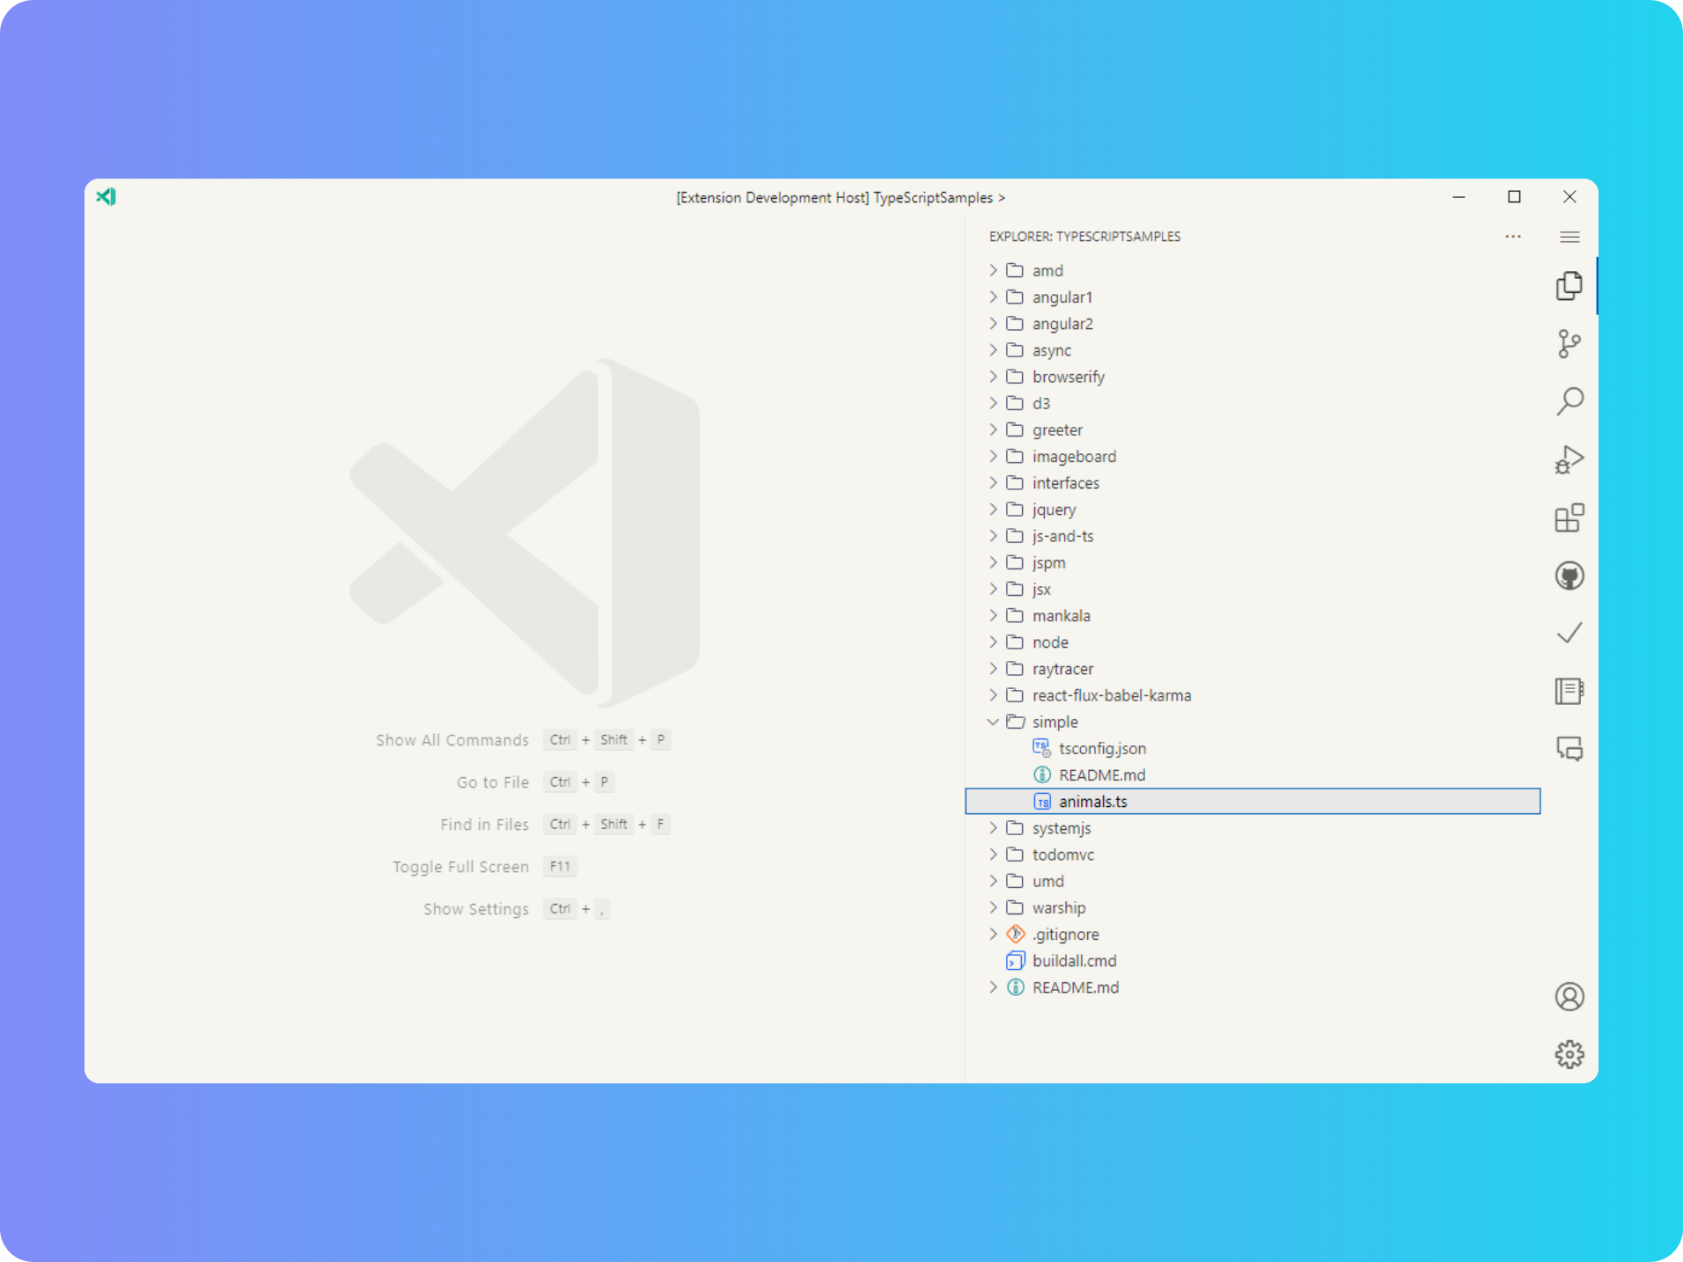Click the TS icon beside animals.ts
This screenshot has height=1262, width=1683.
(x=1042, y=802)
